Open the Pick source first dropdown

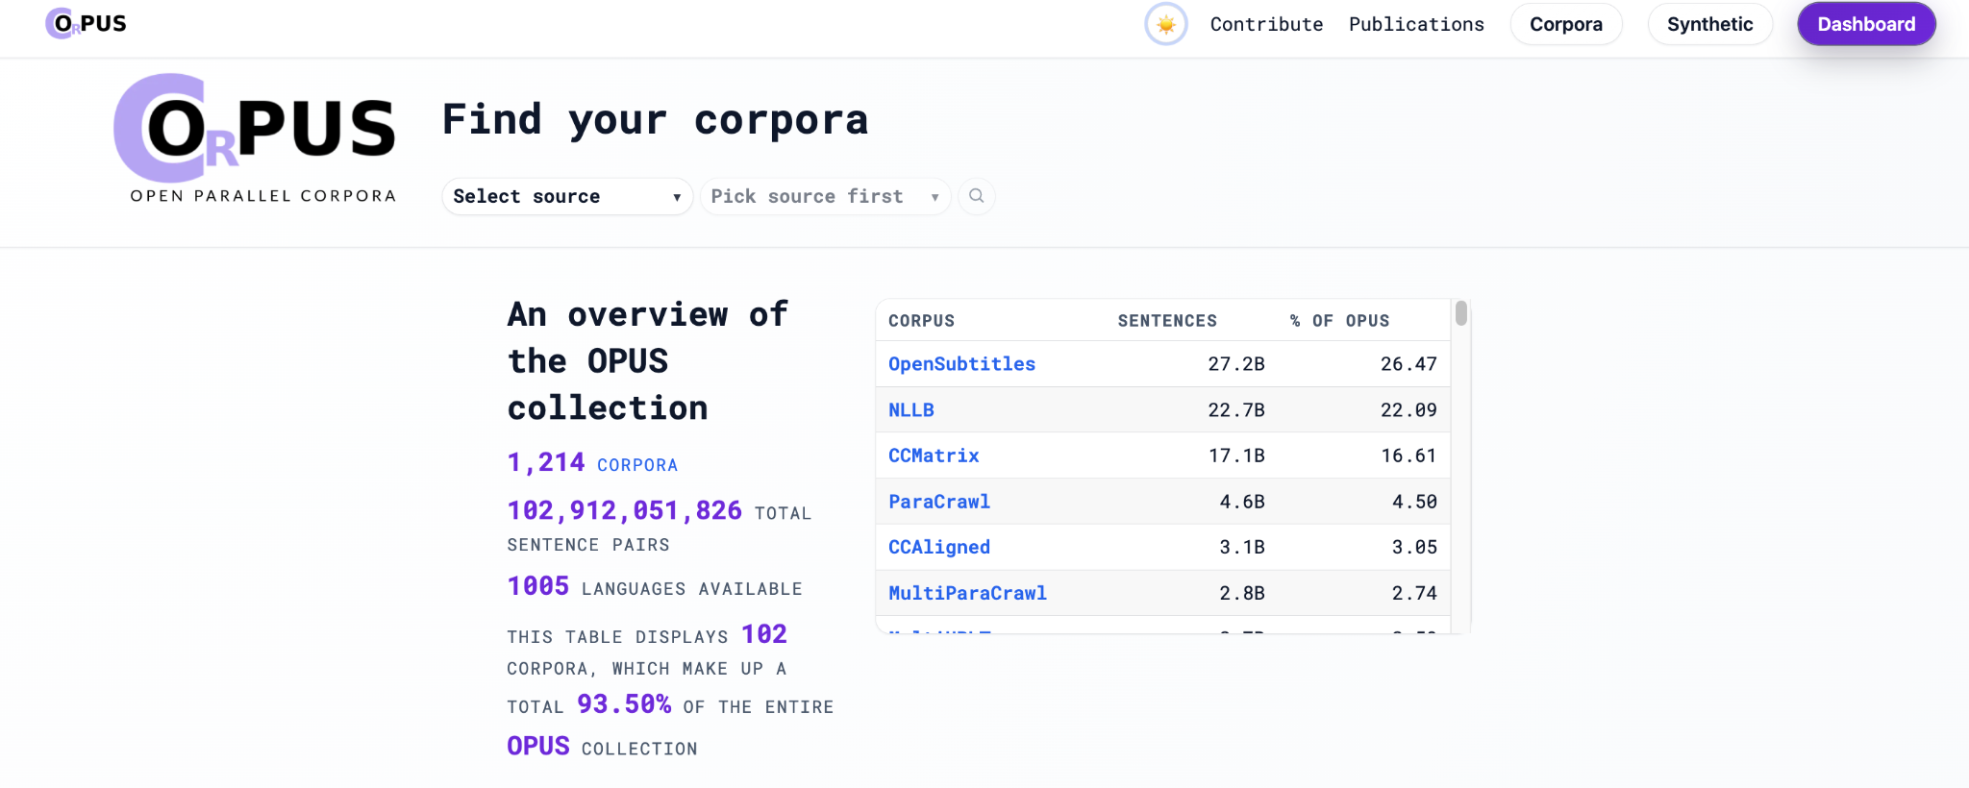[x=824, y=196]
